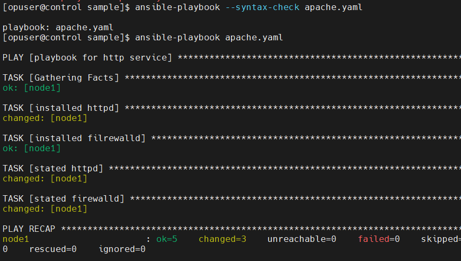Click "ok: [node1]" under Gathering Facts

pyautogui.click(x=31, y=88)
